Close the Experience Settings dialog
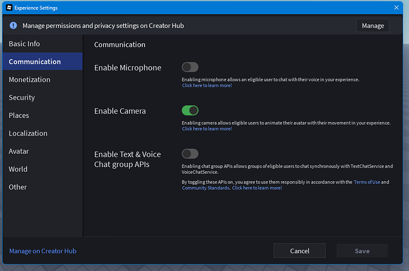This screenshot has width=409, height=271. point(396,8)
